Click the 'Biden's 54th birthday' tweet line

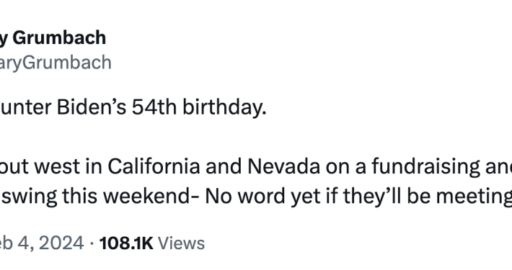(133, 107)
